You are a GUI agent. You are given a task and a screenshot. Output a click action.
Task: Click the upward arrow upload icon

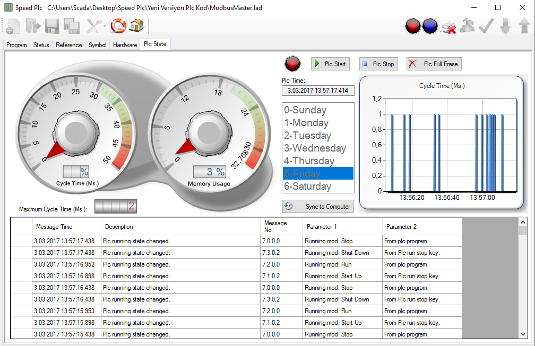click(524, 26)
